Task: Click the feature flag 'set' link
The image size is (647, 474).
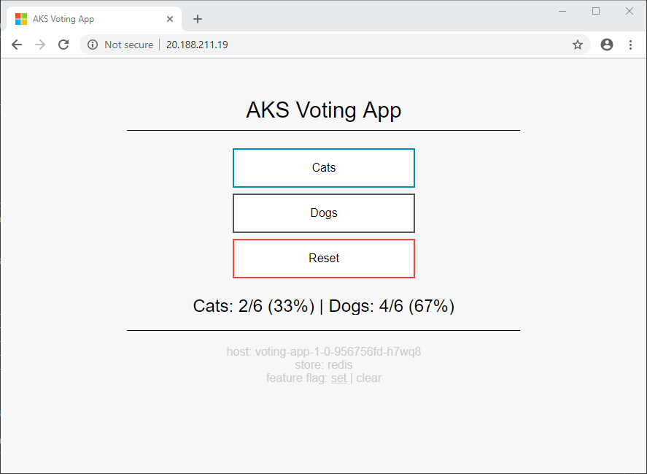Action: click(338, 378)
